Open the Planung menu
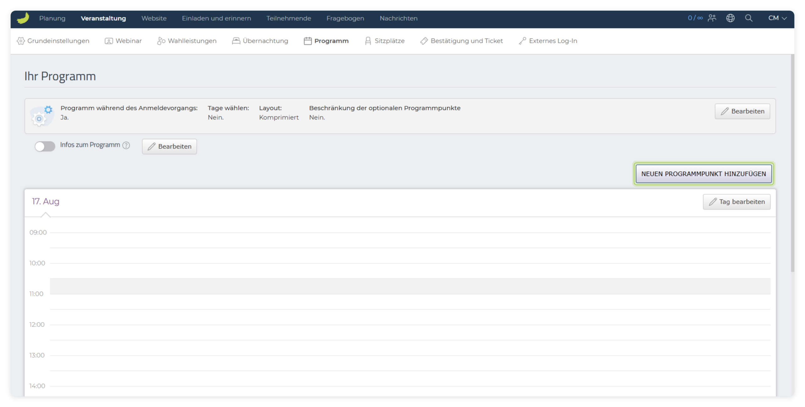The height and width of the screenshot is (407, 805). (52, 18)
